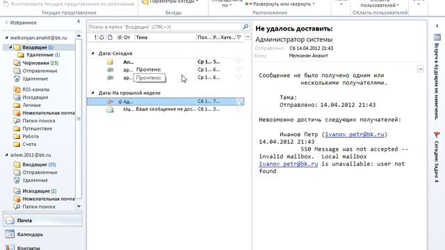Sort by reminder bell column icon
The width and height of the screenshot is (445, 250).
[102, 37]
